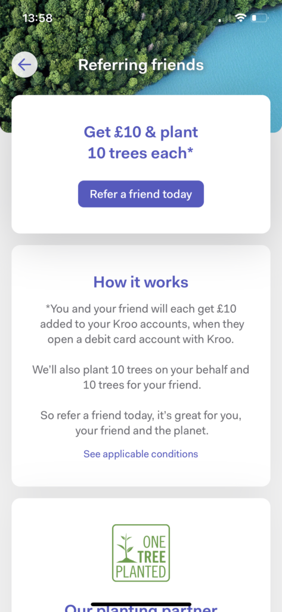Image resolution: width=282 pixels, height=612 pixels.
Task: Select the text ending with the planet
Action: [x=141, y=423]
